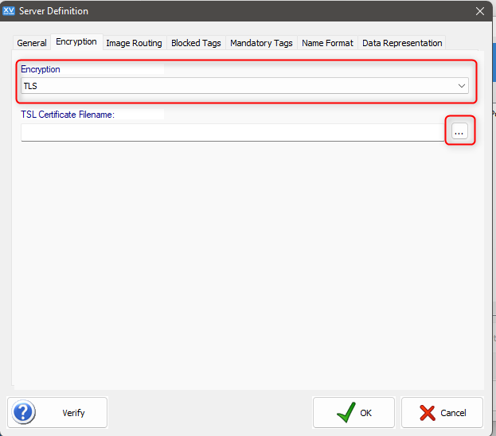Open the Data Representation tab
496x436 pixels.
pyautogui.click(x=402, y=43)
